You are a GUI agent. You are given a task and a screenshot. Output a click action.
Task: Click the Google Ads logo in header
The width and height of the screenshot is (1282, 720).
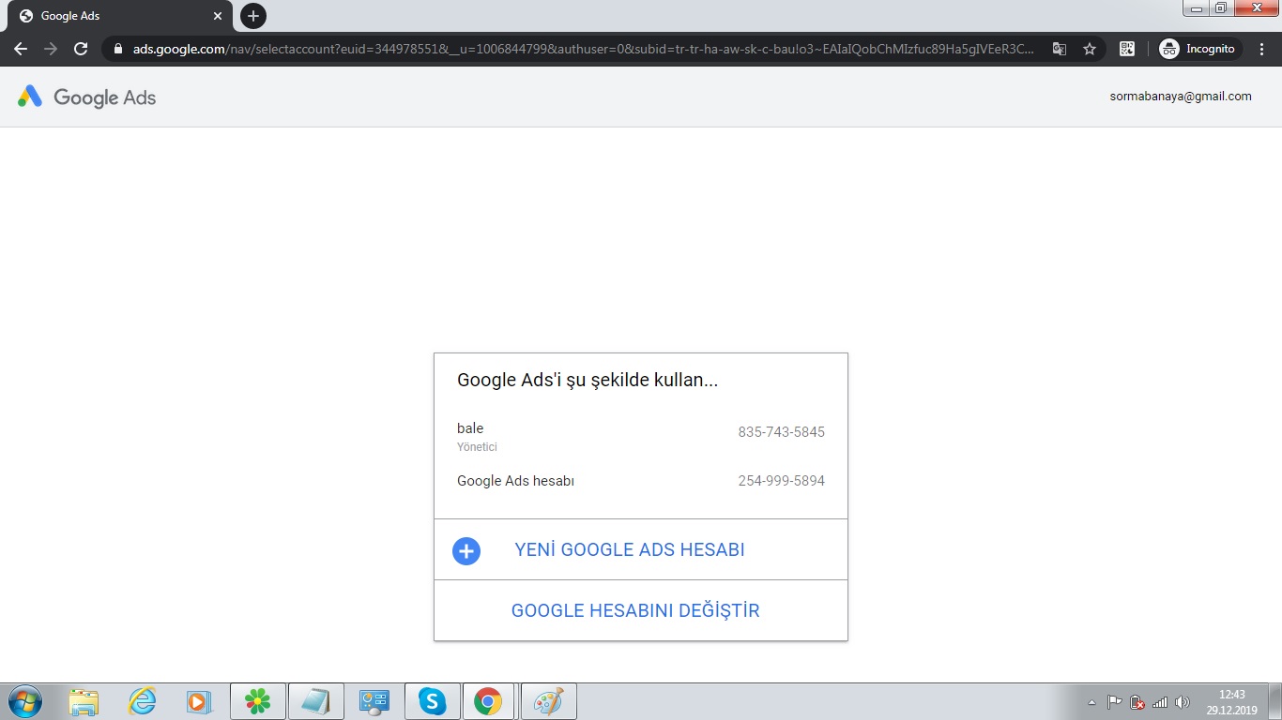pyautogui.click(x=86, y=97)
